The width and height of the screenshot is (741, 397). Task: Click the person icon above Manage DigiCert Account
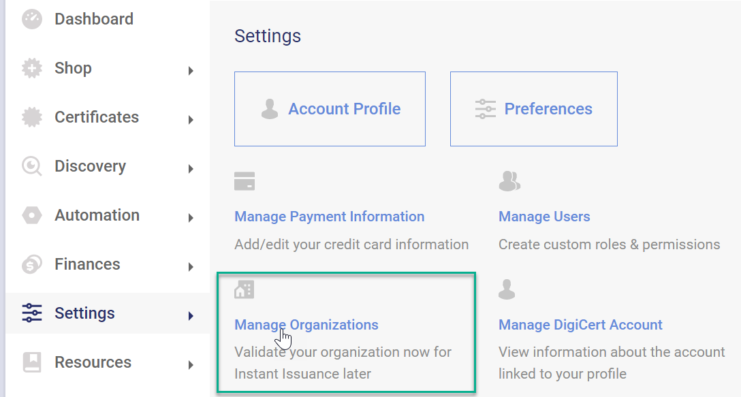507,289
